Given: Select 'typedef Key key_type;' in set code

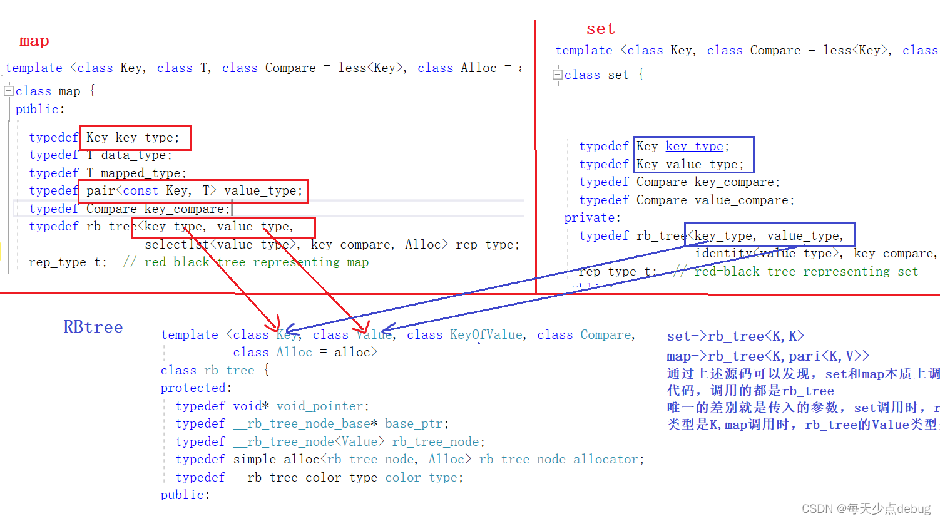Looking at the screenshot, I should point(654,146).
